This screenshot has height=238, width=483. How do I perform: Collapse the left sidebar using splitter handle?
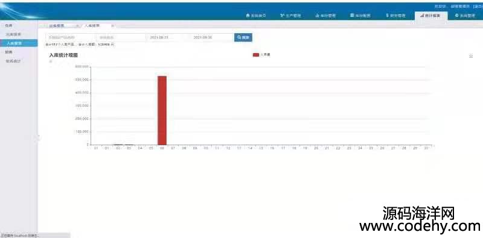click(x=39, y=137)
